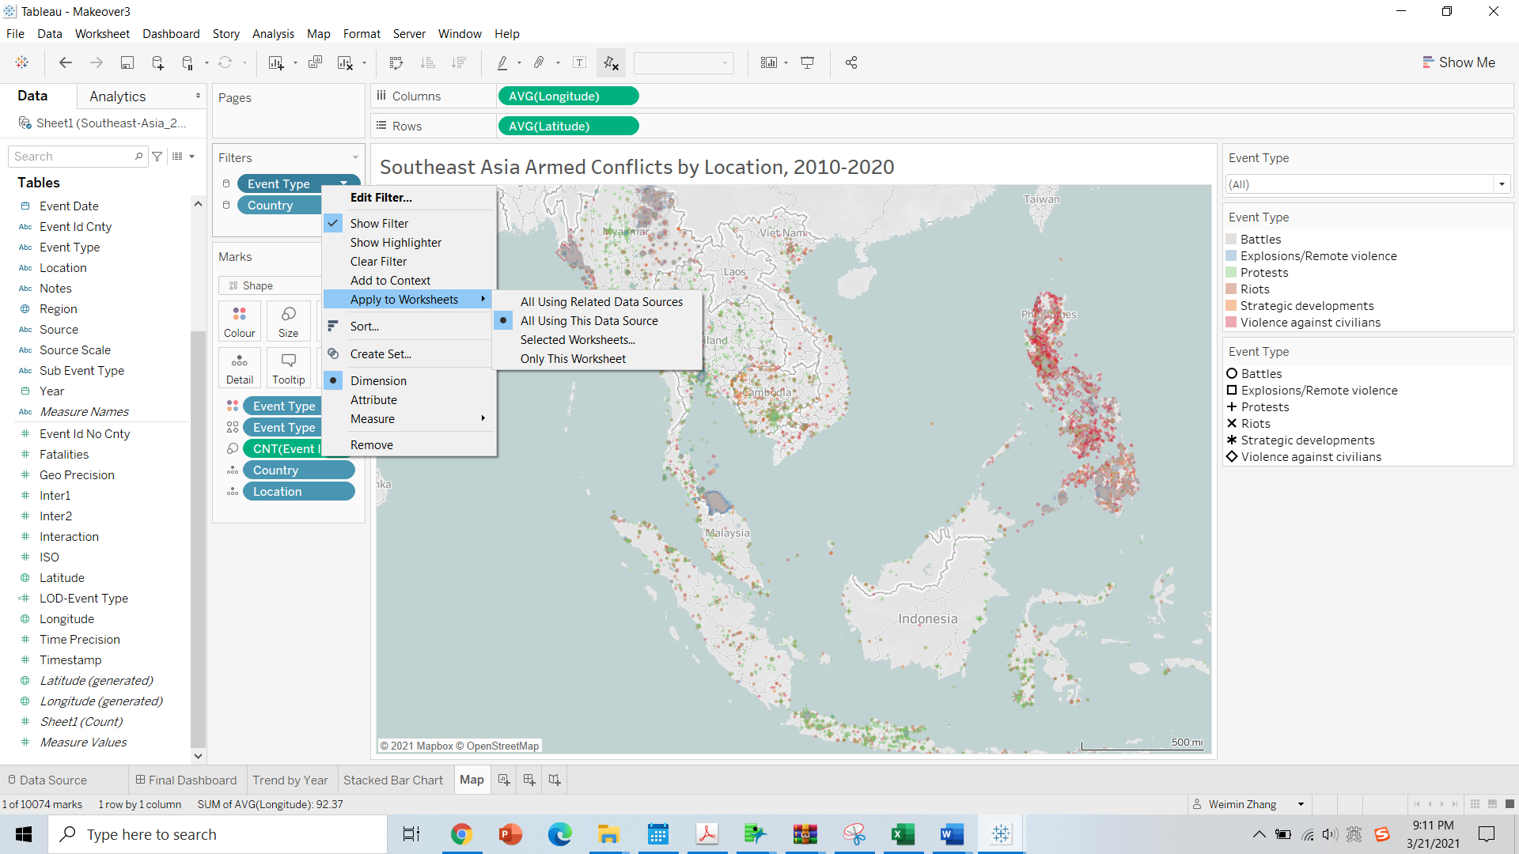
Task: Click the New Dashboard tab icon
Action: [x=529, y=780]
